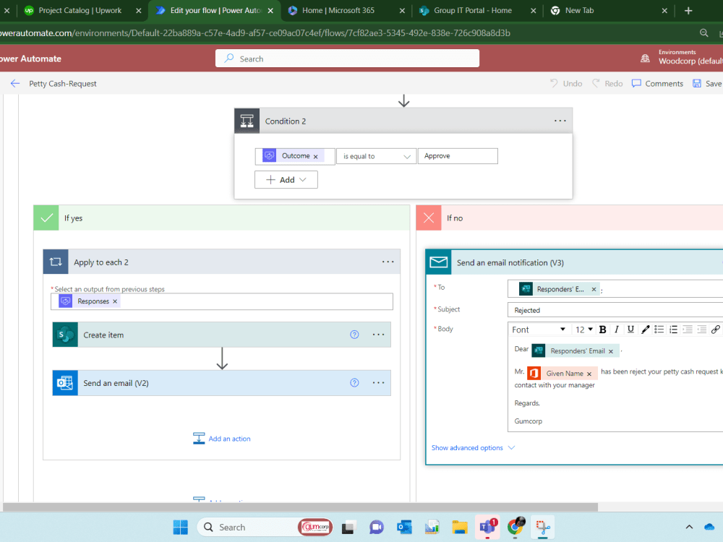Collapse the Apply to each 2 header
Viewport: 723px width, 542px height.
[x=221, y=262]
